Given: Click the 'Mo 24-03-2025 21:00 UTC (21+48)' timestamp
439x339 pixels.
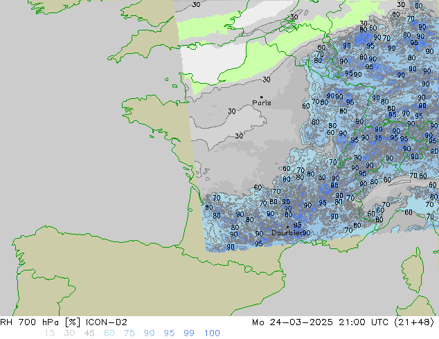Looking at the screenshot, I should [x=343, y=322].
